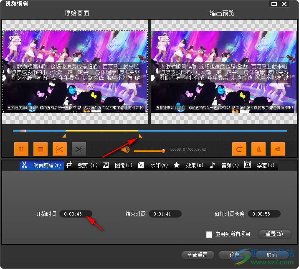Click the orange scissors cut button
Screen dimensions: 299x269
60,149
